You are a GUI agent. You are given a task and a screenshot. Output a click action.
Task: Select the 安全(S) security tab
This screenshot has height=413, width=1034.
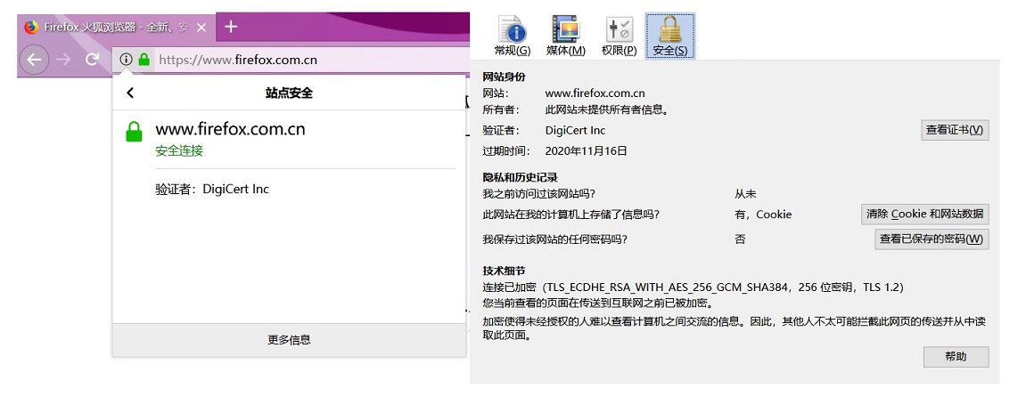coord(669,36)
